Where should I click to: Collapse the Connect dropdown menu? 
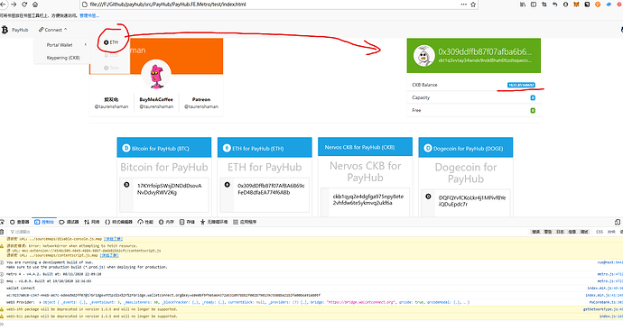point(53,30)
